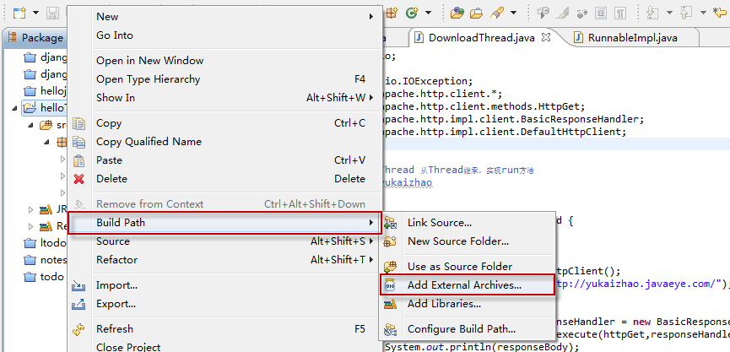This screenshot has width=730, height=352.
Task: Click the Copy icon in context menu
Action: click(x=80, y=123)
